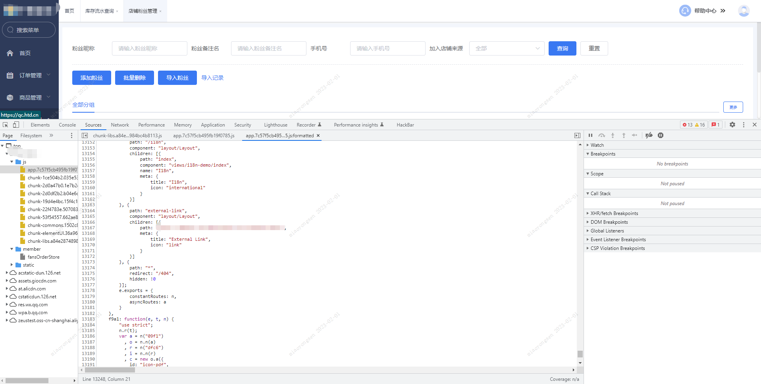Click the 查询 search button
Screen dimensions: 761x384
563,48
